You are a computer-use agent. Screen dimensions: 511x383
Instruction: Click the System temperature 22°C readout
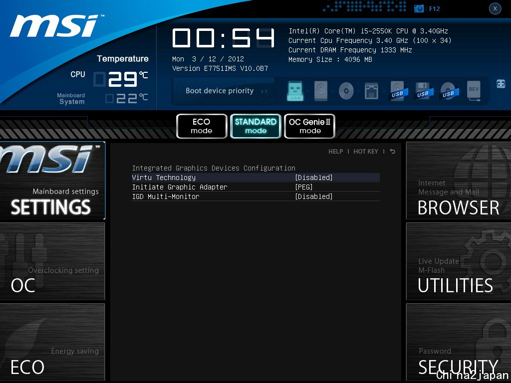click(127, 98)
